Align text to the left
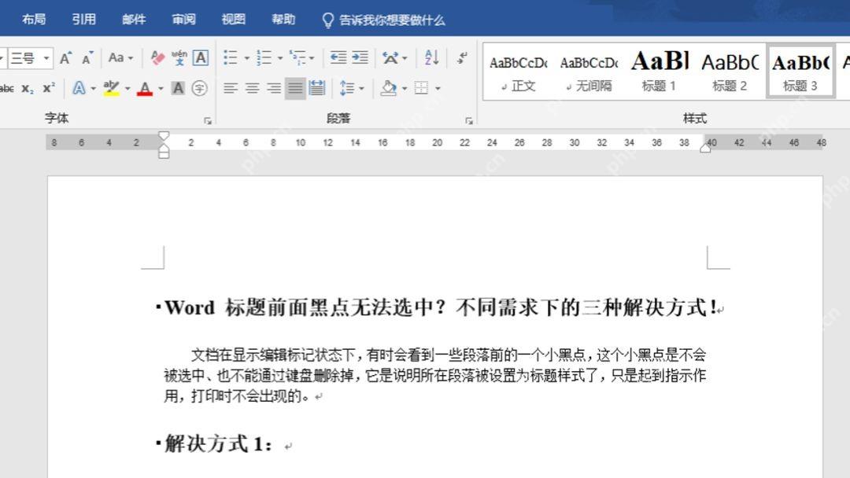This screenshot has width=850, height=478. pyautogui.click(x=231, y=88)
